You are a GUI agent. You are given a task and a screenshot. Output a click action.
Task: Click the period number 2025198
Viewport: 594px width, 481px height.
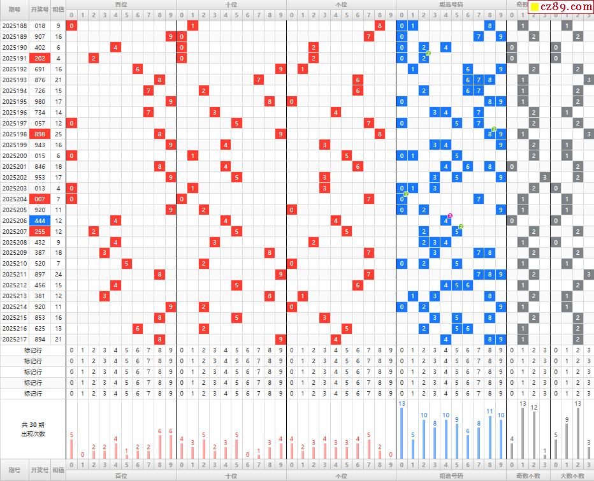(15, 134)
